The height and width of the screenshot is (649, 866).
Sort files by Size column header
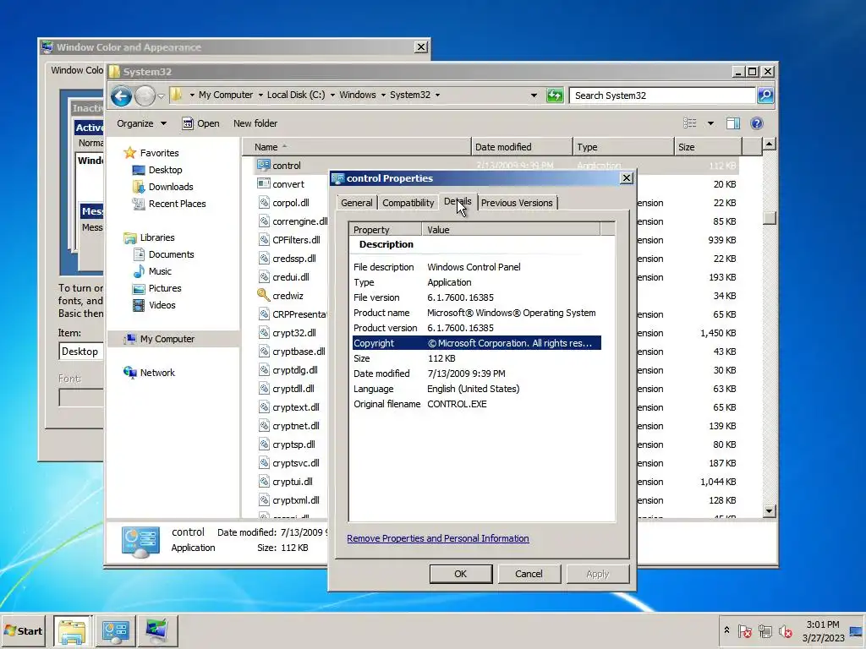click(708, 147)
